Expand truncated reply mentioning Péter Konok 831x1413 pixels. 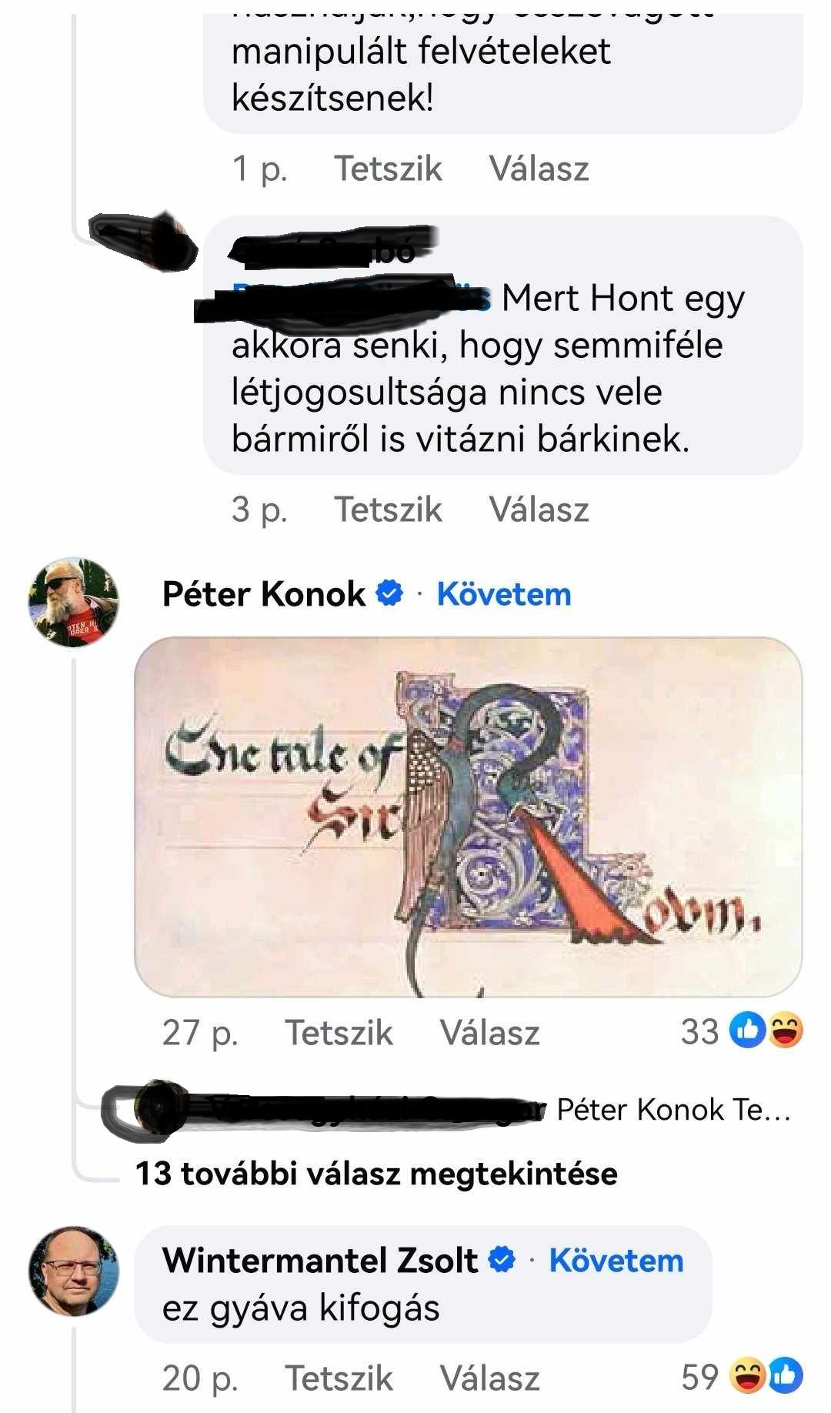(x=674, y=1110)
